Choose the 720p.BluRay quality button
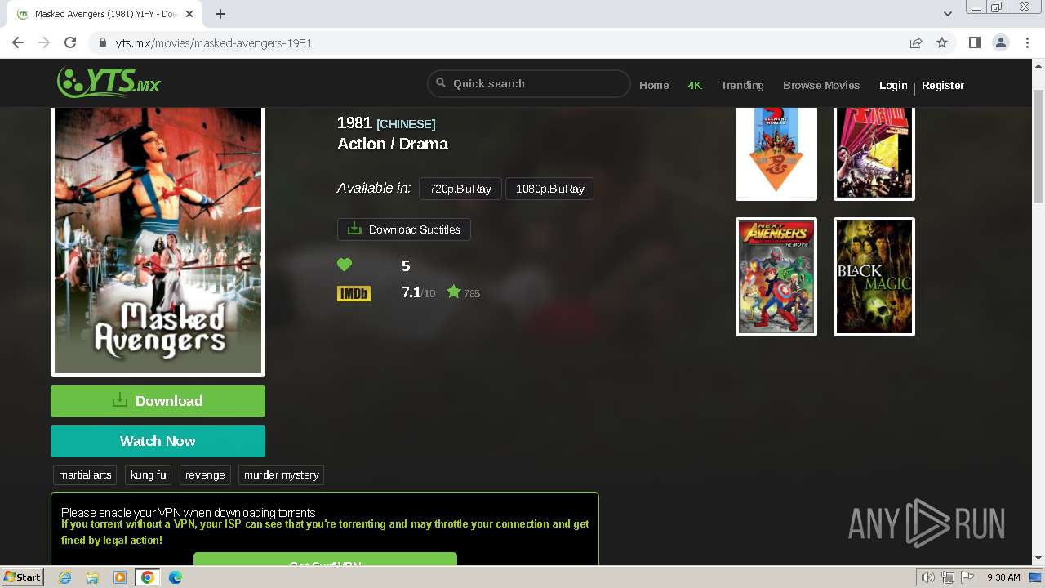Image resolution: width=1045 pixels, height=588 pixels. (460, 189)
